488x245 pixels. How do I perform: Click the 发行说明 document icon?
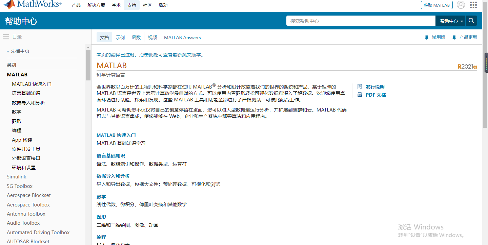pos(360,87)
